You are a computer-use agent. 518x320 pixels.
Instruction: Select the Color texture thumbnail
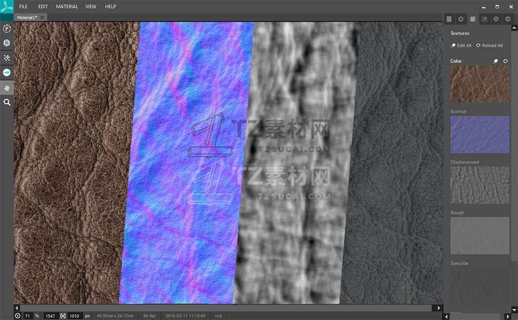tap(480, 84)
